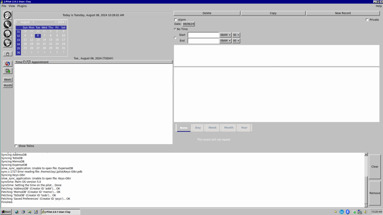Click the Bluetooth icon in system tray
The height and width of the screenshot is (215, 383).
(x=347, y=212)
